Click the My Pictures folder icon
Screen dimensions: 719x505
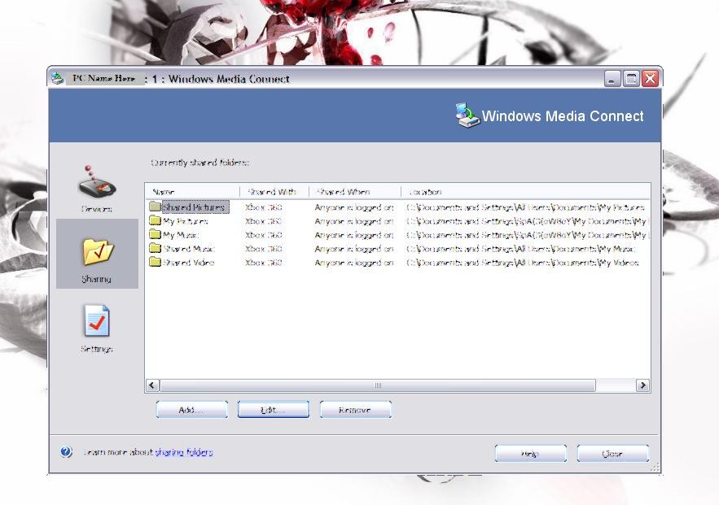click(x=155, y=220)
